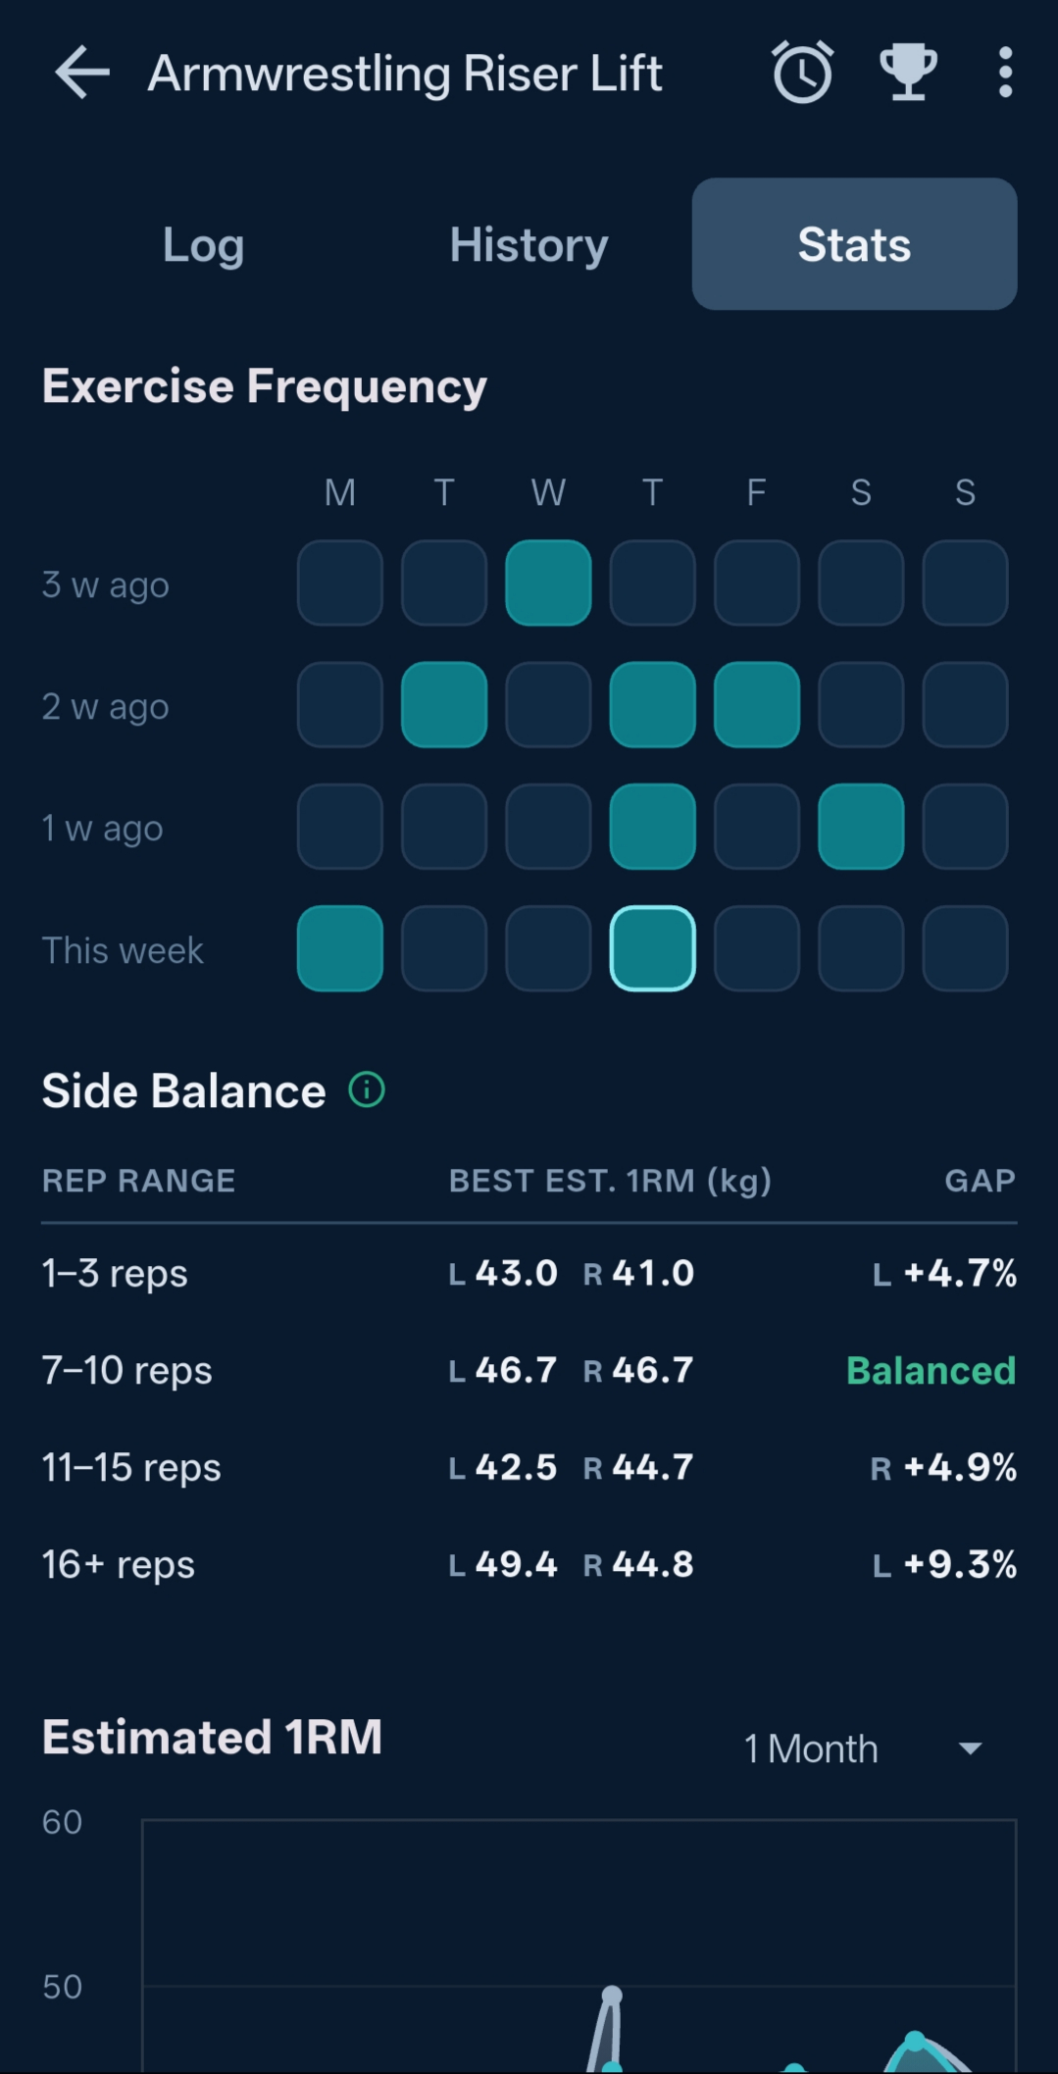1058x2074 pixels.
Task: Tap Wednesday cell in 3 w ago row
Action: coord(548,582)
